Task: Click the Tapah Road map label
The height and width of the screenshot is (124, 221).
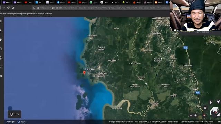Action: pyautogui.click(x=180, y=80)
